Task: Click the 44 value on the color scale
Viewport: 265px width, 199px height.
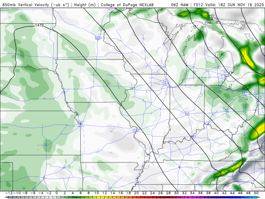Action: click(x=232, y=193)
